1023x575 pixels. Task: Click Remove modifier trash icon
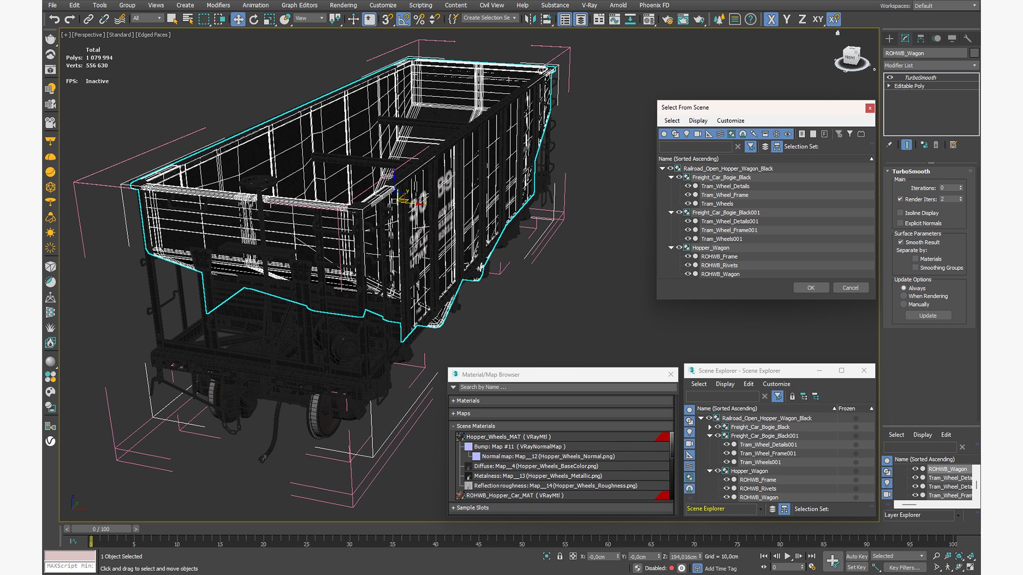click(x=936, y=145)
